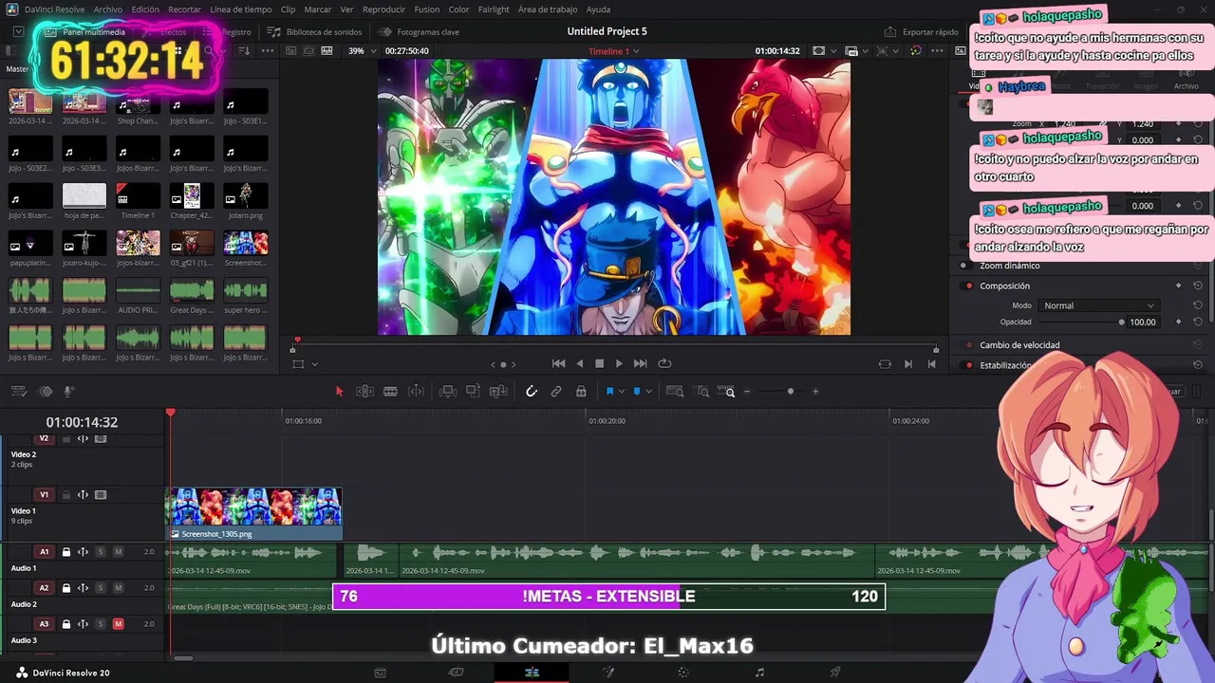Toggle the position lock padlock icon

[581, 391]
